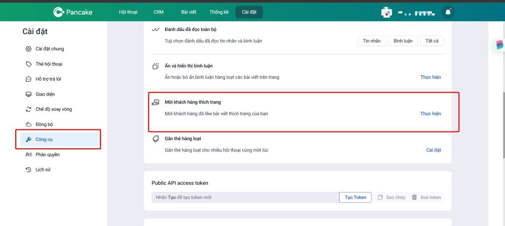This screenshot has width=505, height=226.
Task: Open the notification bell icon
Action: pyautogui.click(x=448, y=12)
